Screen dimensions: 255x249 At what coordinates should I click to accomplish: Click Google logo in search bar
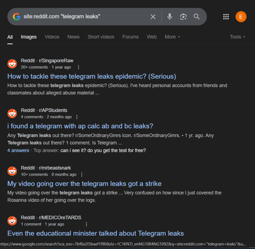coord(16,16)
